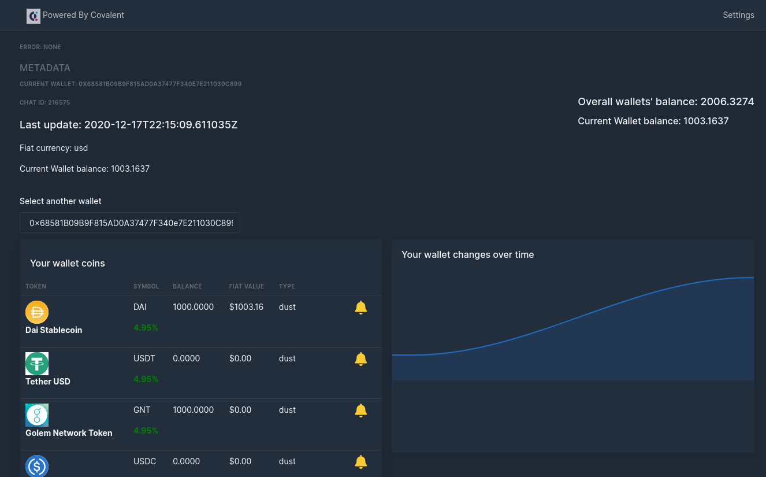Toggle the alert bell for USDT
Image resolution: width=766 pixels, height=477 pixels.
click(360, 359)
